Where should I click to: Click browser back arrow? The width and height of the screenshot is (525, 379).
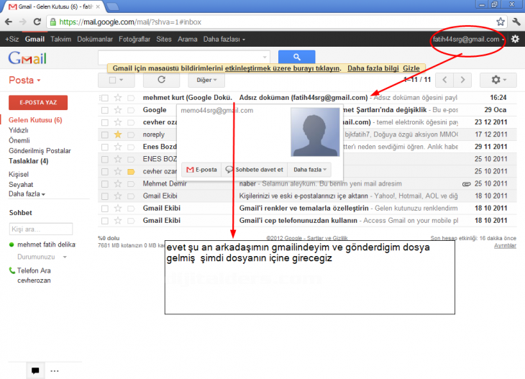(x=9, y=22)
